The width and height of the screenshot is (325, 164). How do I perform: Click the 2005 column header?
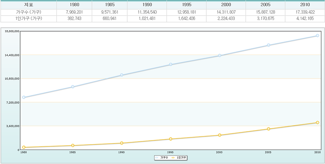265,5
